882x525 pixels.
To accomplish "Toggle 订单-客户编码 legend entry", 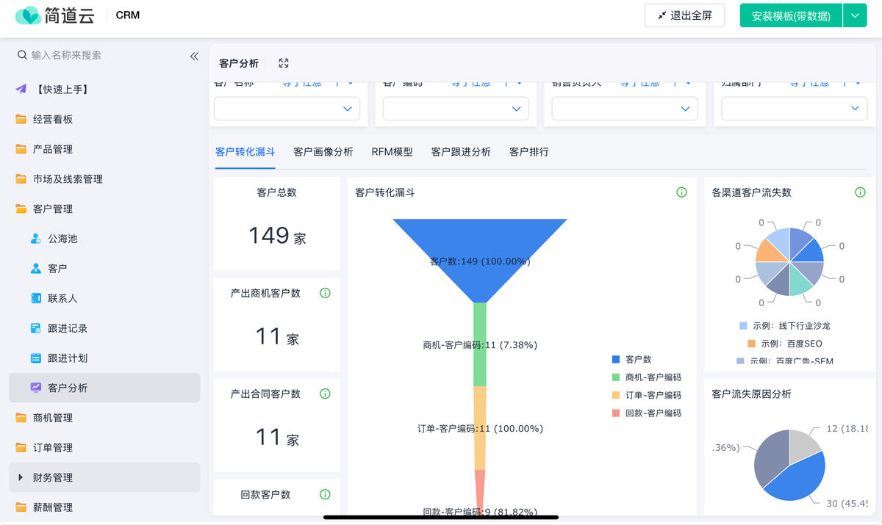I will [x=646, y=395].
